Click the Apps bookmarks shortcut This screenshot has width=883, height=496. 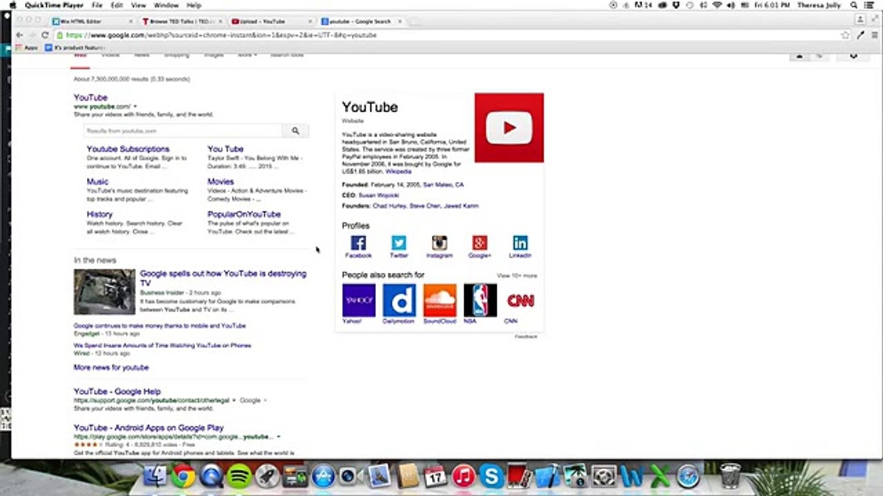27,48
